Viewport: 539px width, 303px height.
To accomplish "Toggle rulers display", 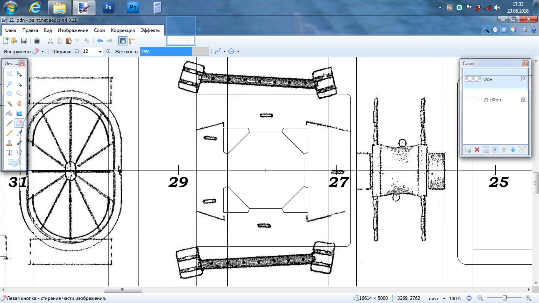I will [x=132, y=41].
